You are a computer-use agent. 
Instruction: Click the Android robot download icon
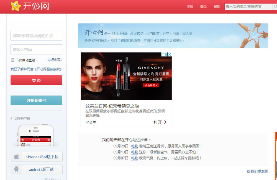[x=17, y=169]
